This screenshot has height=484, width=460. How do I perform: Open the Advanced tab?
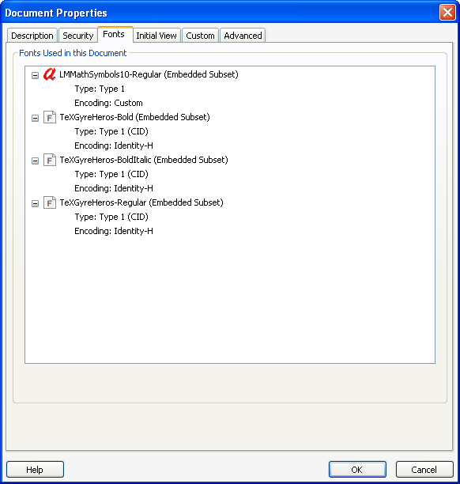(x=243, y=36)
